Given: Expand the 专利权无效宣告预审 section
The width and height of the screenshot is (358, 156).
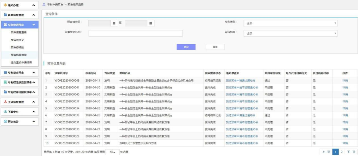Looking at the screenshot, I should point(33,82).
